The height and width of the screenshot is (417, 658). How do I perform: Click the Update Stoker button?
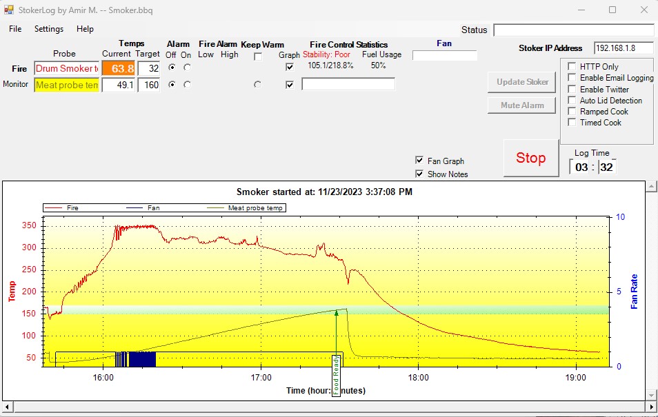point(523,82)
